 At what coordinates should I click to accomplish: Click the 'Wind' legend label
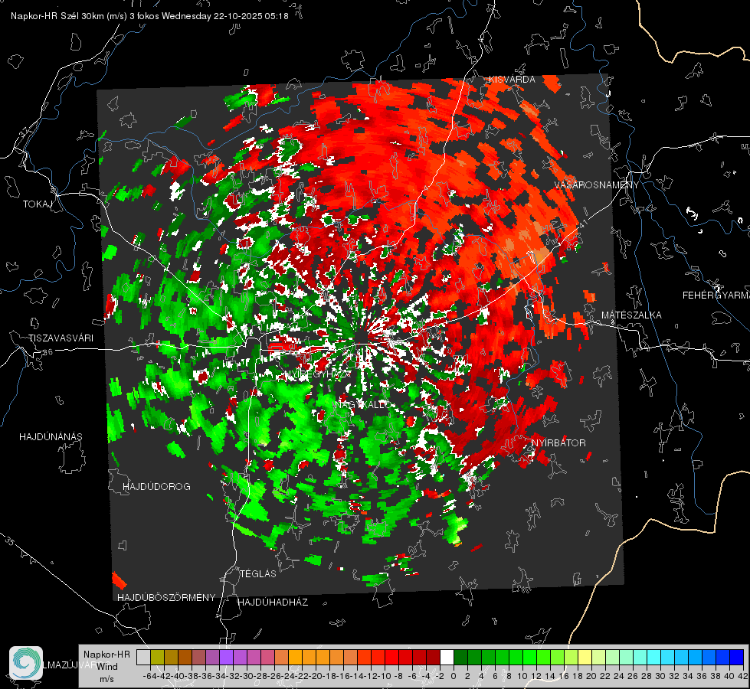pos(107,666)
